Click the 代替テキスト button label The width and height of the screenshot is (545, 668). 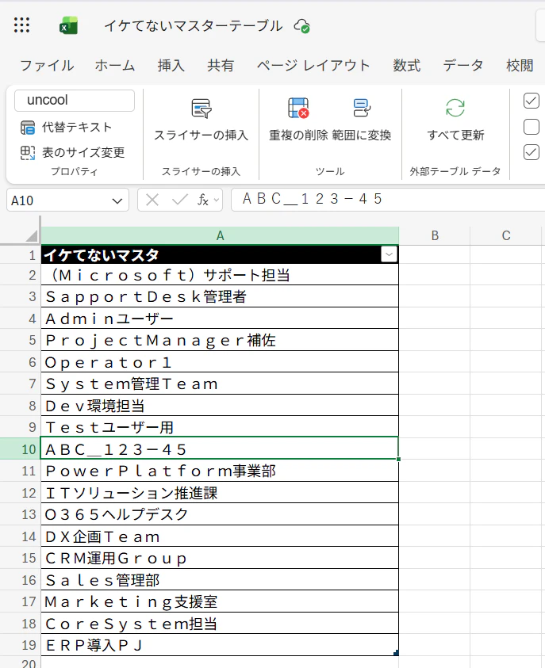click(77, 127)
